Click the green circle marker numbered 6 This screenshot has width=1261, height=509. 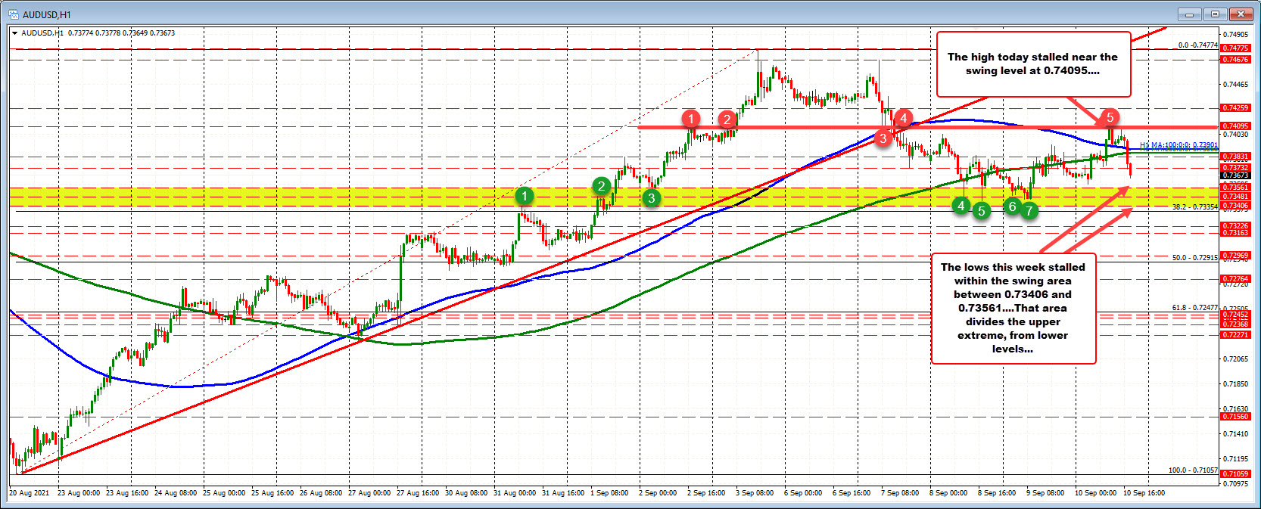click(1012, 206)
